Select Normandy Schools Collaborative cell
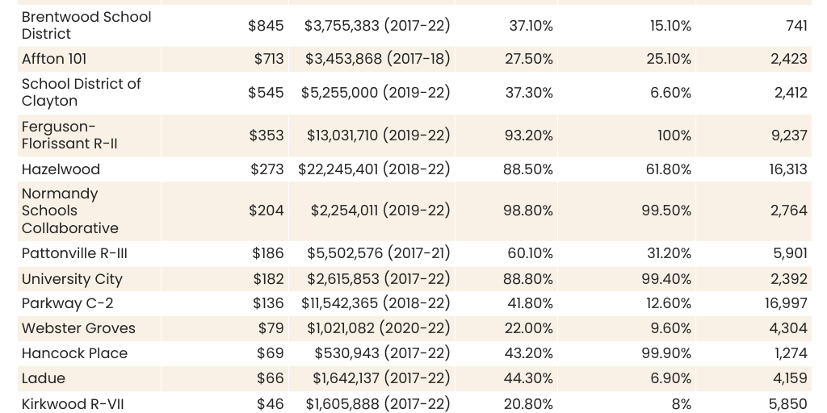The width and height of the screenshot is (827, 413). [x=70, y=211]
